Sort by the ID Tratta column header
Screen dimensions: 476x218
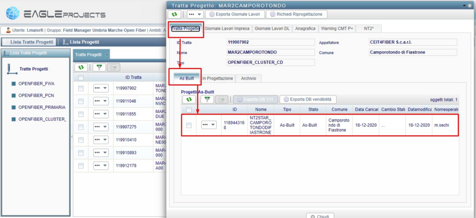(133, 77)
